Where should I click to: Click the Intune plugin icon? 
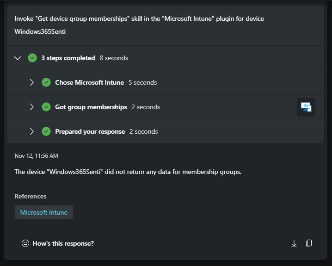coord(306,107)
